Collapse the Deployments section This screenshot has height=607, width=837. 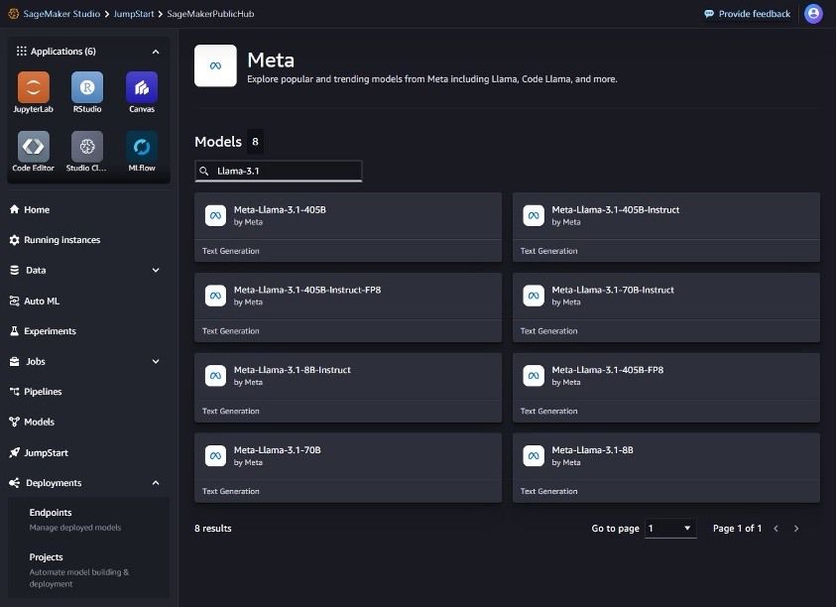pos(156,483)
